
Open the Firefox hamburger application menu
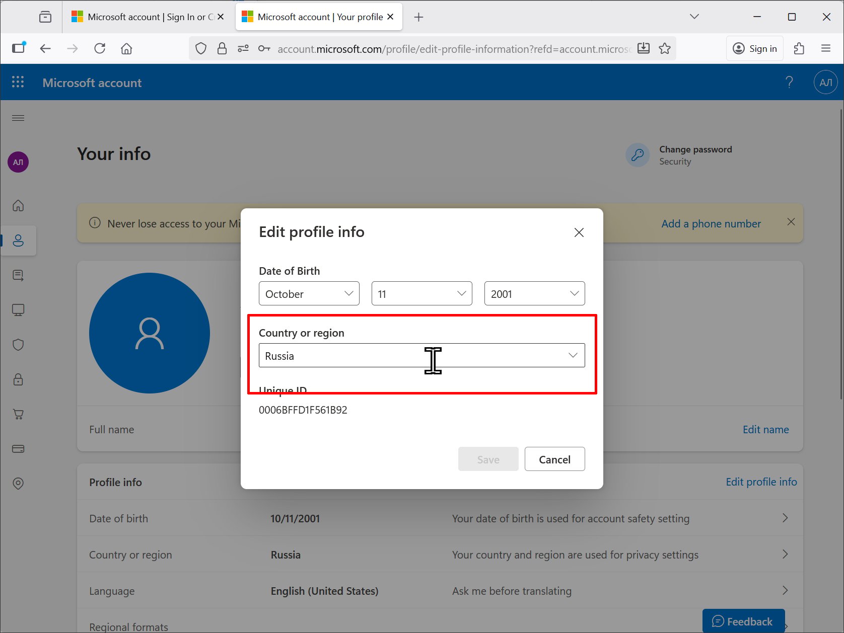[826, 48]
